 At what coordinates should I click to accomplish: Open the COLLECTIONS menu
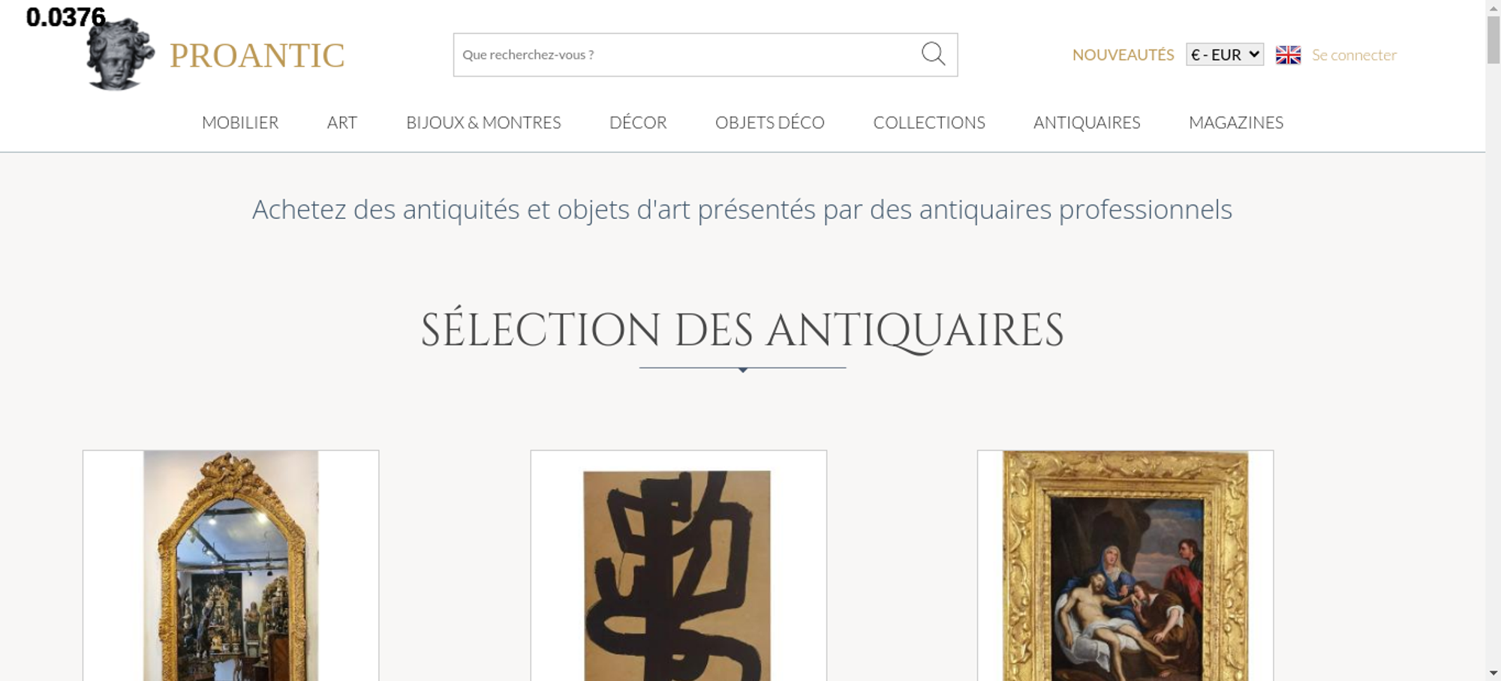coord(929,122)
